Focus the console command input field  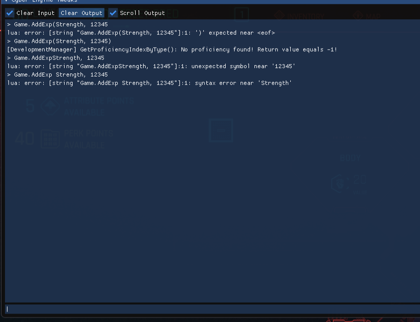click(x=209, y=309)
